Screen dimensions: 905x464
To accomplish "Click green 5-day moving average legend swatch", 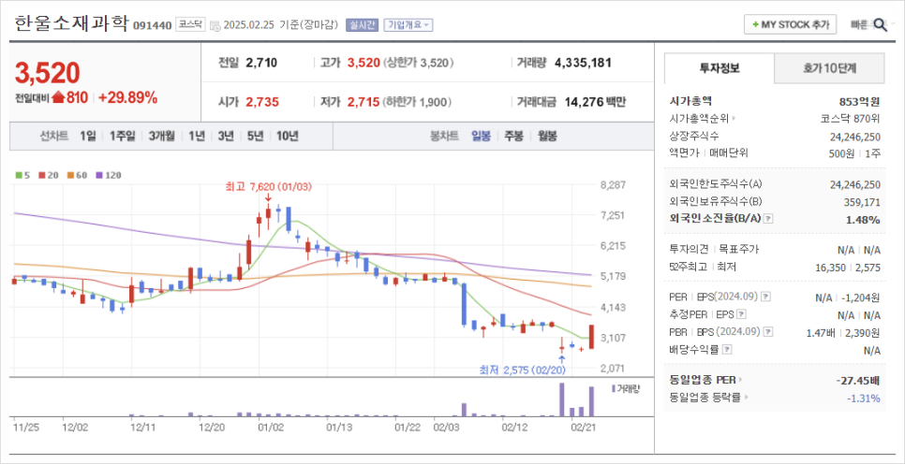I will point(19,175).
